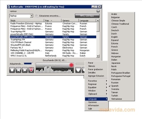Select Portuguese Brazilian language

[x=121, y=73]
